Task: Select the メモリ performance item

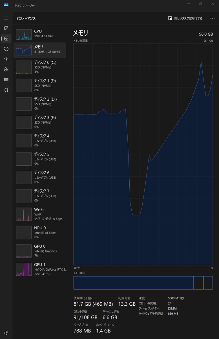Action: [40, 50]
